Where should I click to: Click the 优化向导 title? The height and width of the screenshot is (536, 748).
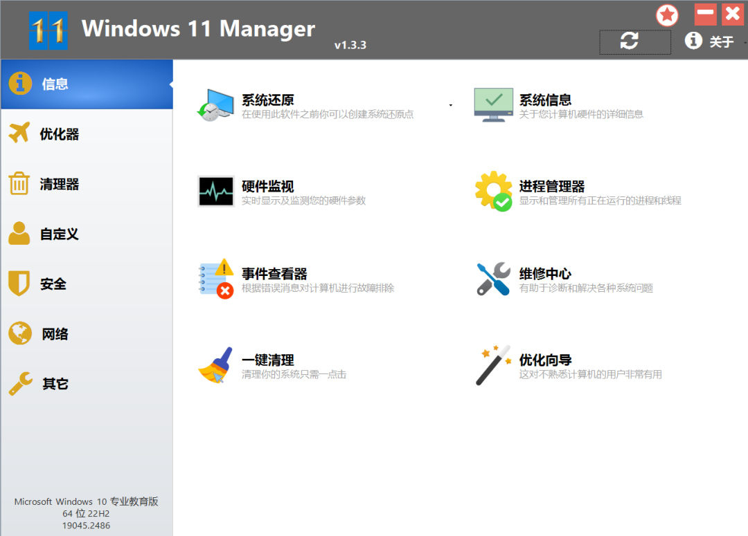pos(545,360)
